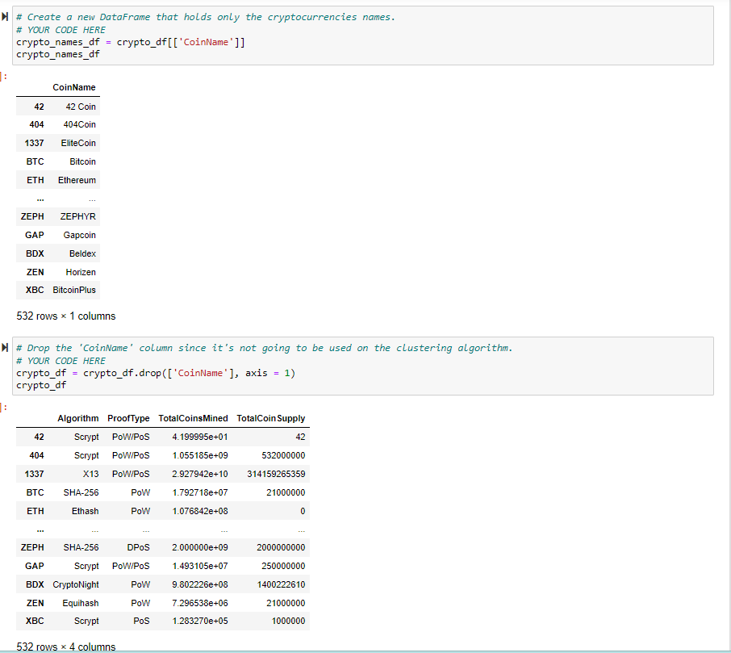This screenshot has height=653, width=731.
Task: Run the drop CoinName code cell
Action: [5, 348]
